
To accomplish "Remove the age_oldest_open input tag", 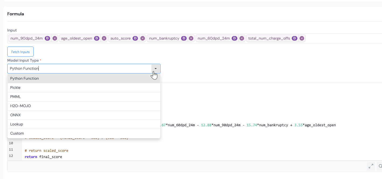I will click(x=104, y=38).
